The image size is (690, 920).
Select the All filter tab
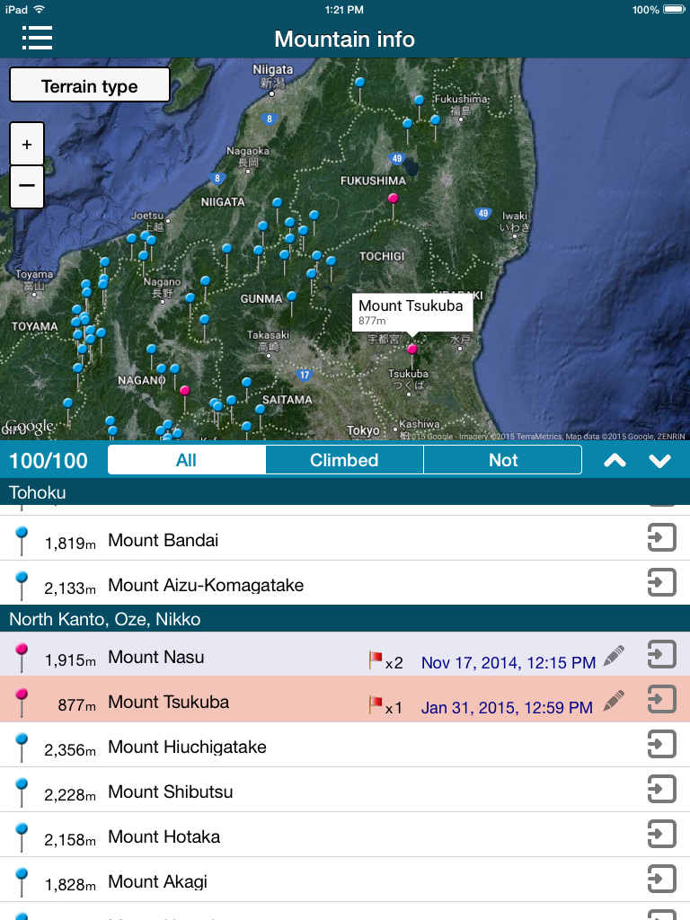point(187,460)
